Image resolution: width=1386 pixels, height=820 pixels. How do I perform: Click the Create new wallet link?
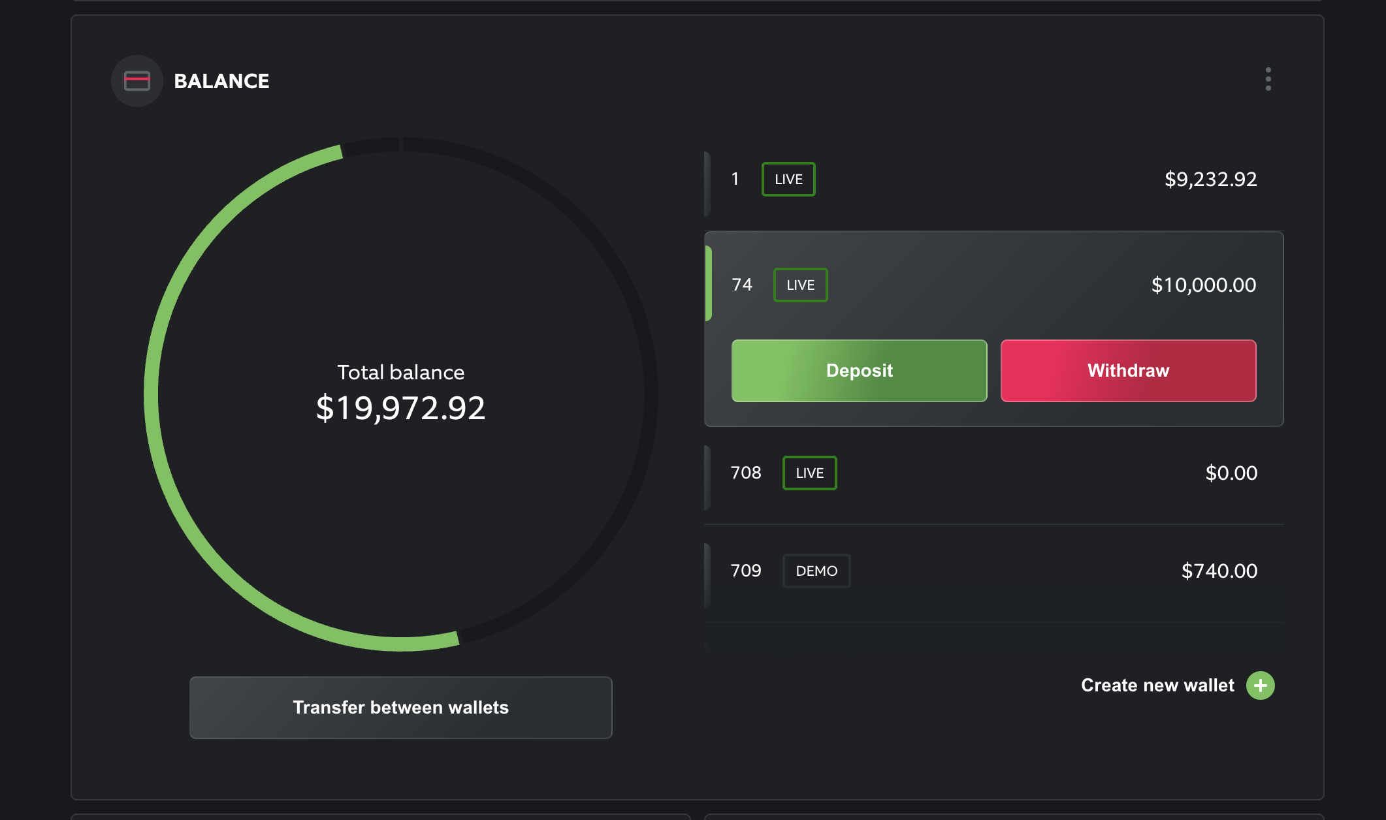pos(1157,686)
